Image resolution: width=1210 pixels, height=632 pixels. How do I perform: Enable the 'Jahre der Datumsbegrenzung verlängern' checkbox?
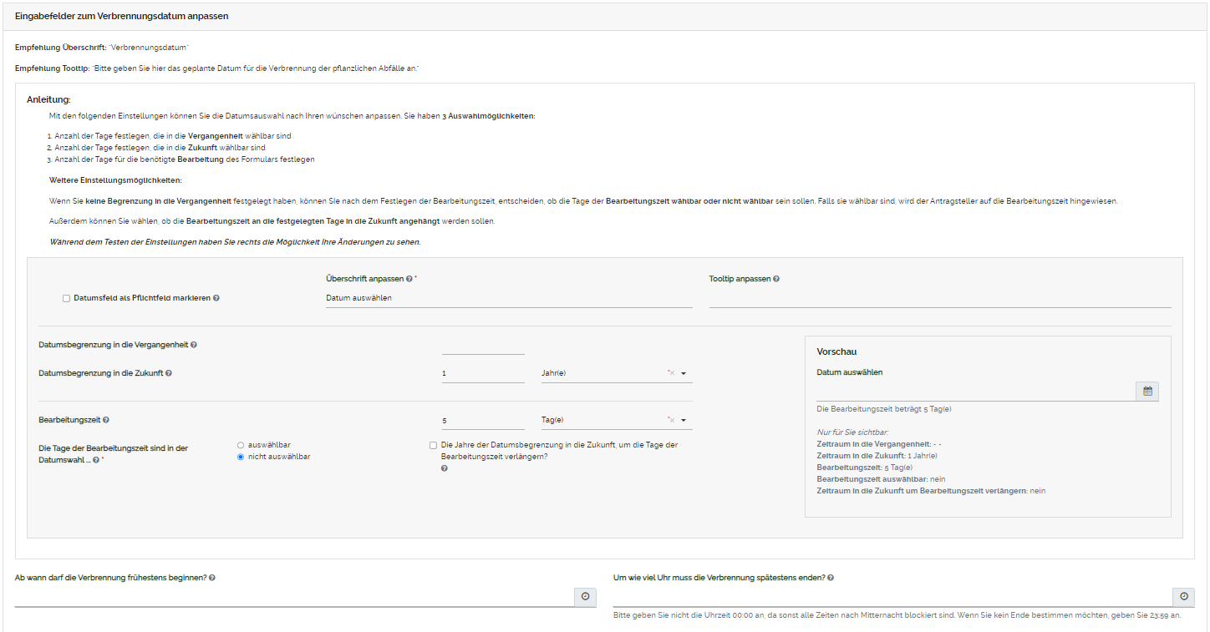click(x=431, y=445)
